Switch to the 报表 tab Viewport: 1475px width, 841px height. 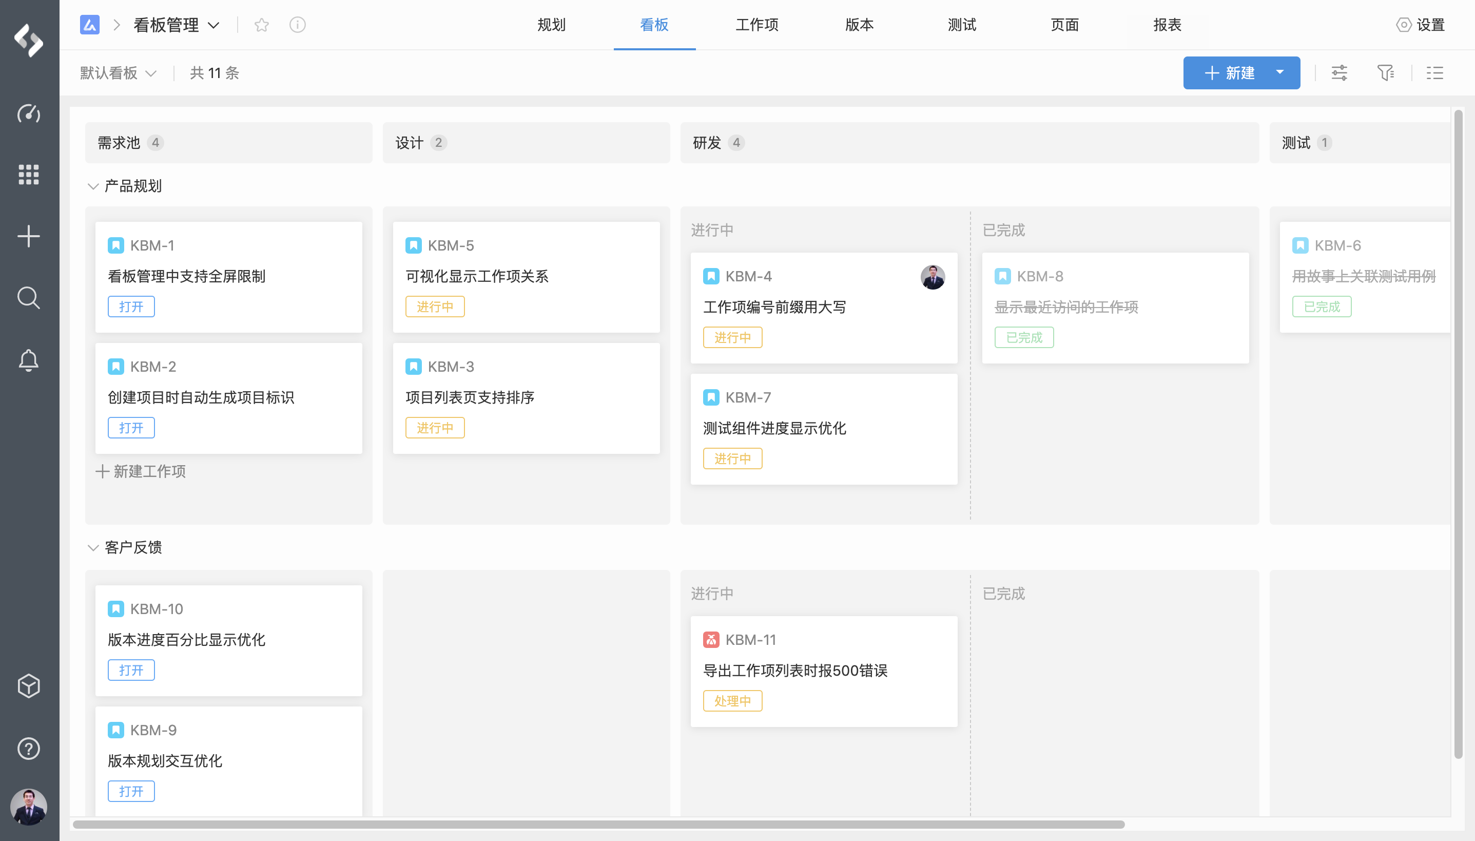click(1167, 25)
